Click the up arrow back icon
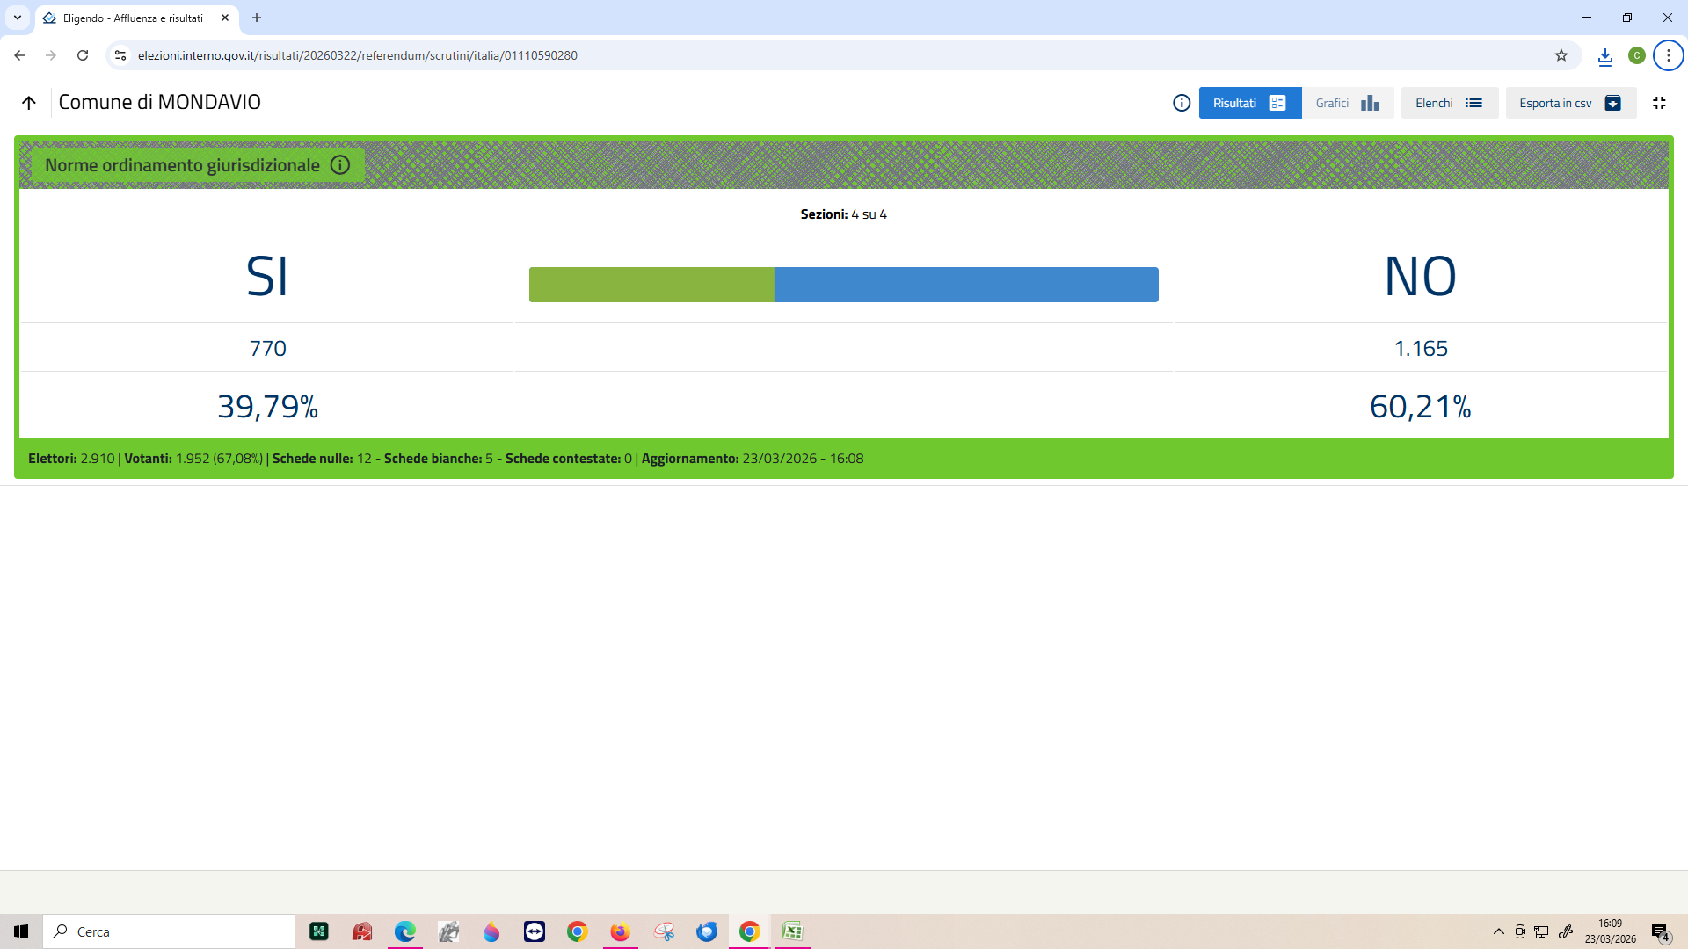The image size is (1688, 949). pyautogui.click(x=29, y=103)
